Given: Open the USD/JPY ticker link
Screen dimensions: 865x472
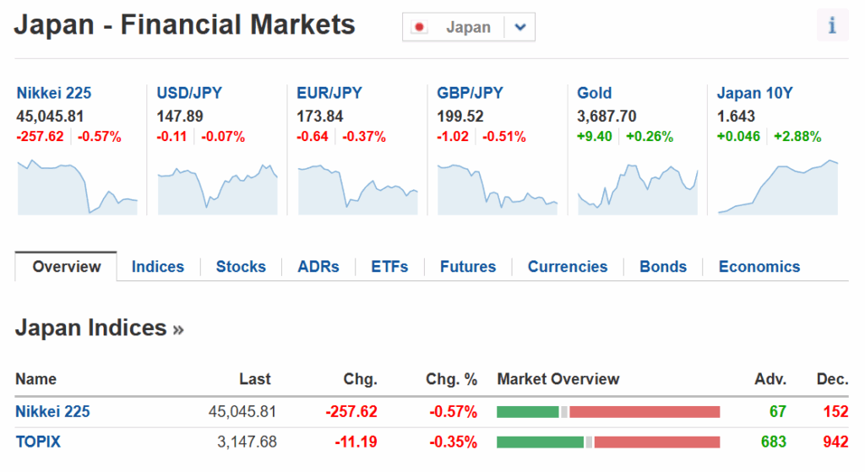Looking at the screenshot, I should (189, 93).
